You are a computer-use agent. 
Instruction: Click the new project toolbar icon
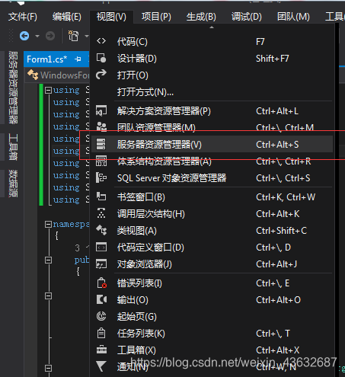(x=73, y=36)
